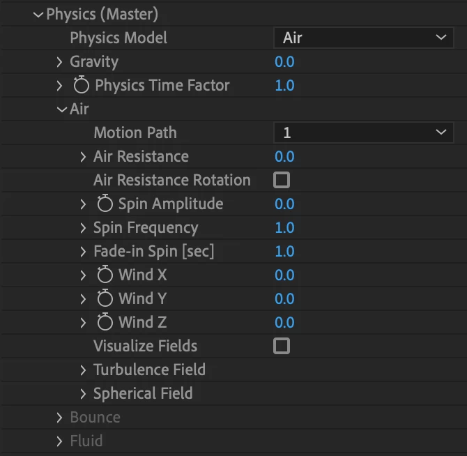Click the Air Resistance value
Screen dimensions: 467x456
[x=284, y=157]
